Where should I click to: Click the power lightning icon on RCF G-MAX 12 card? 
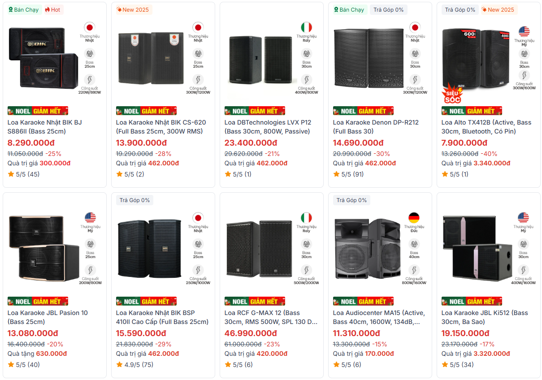click(307, 270)
